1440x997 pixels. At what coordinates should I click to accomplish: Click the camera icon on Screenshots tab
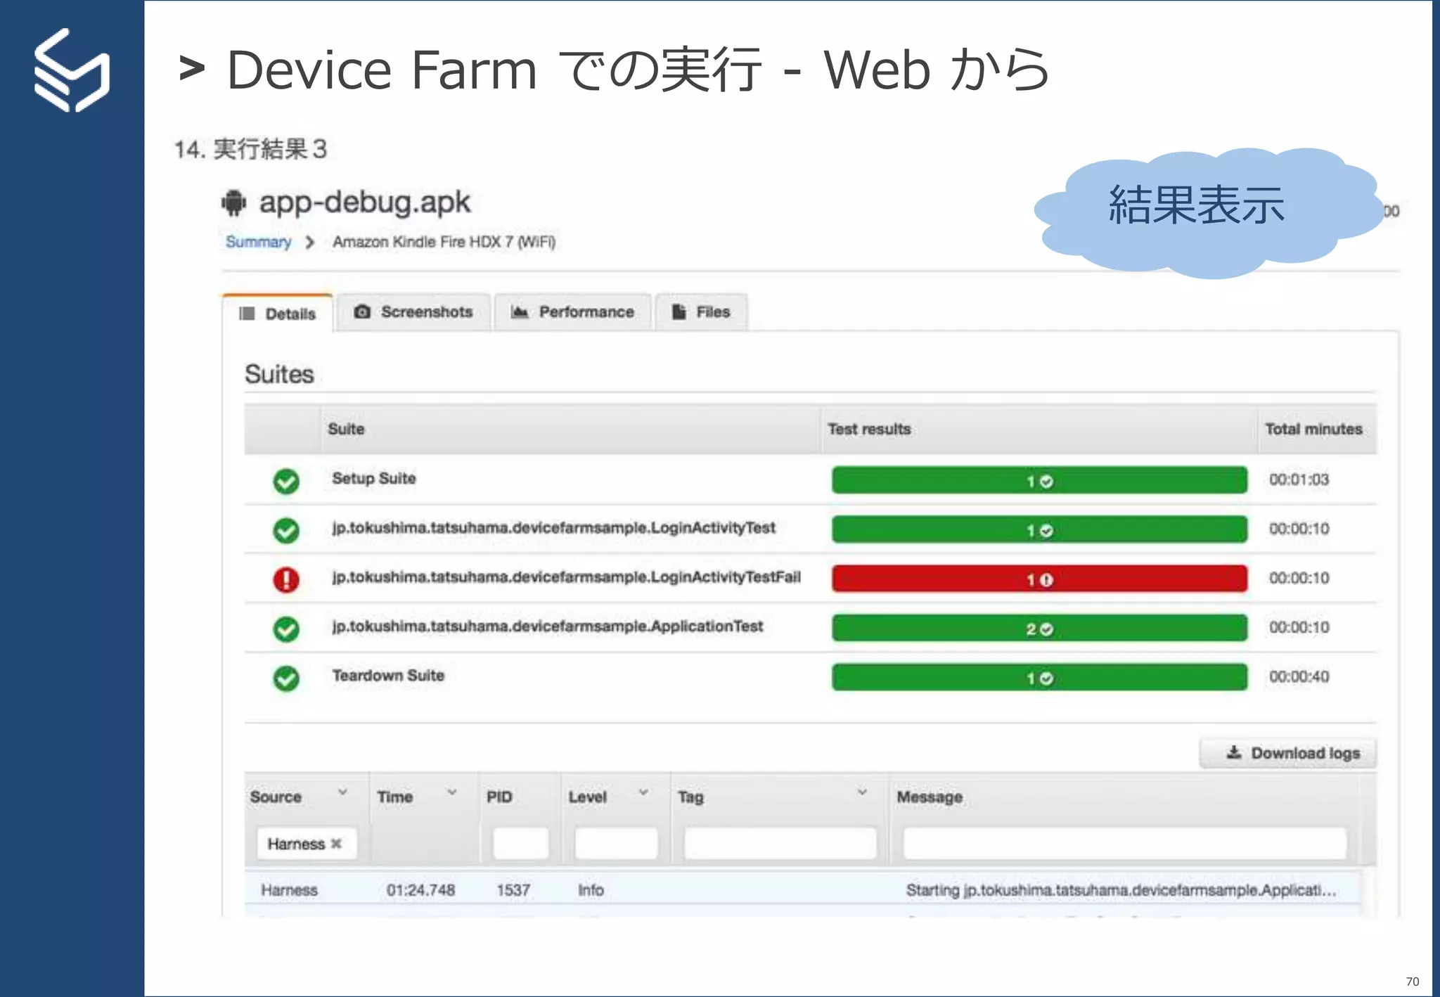coord(362,311)
